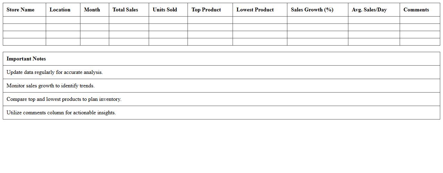This screenshot has width=443, height=173.
Task: Click last empty cell under Month
Action: pos(94,42)
